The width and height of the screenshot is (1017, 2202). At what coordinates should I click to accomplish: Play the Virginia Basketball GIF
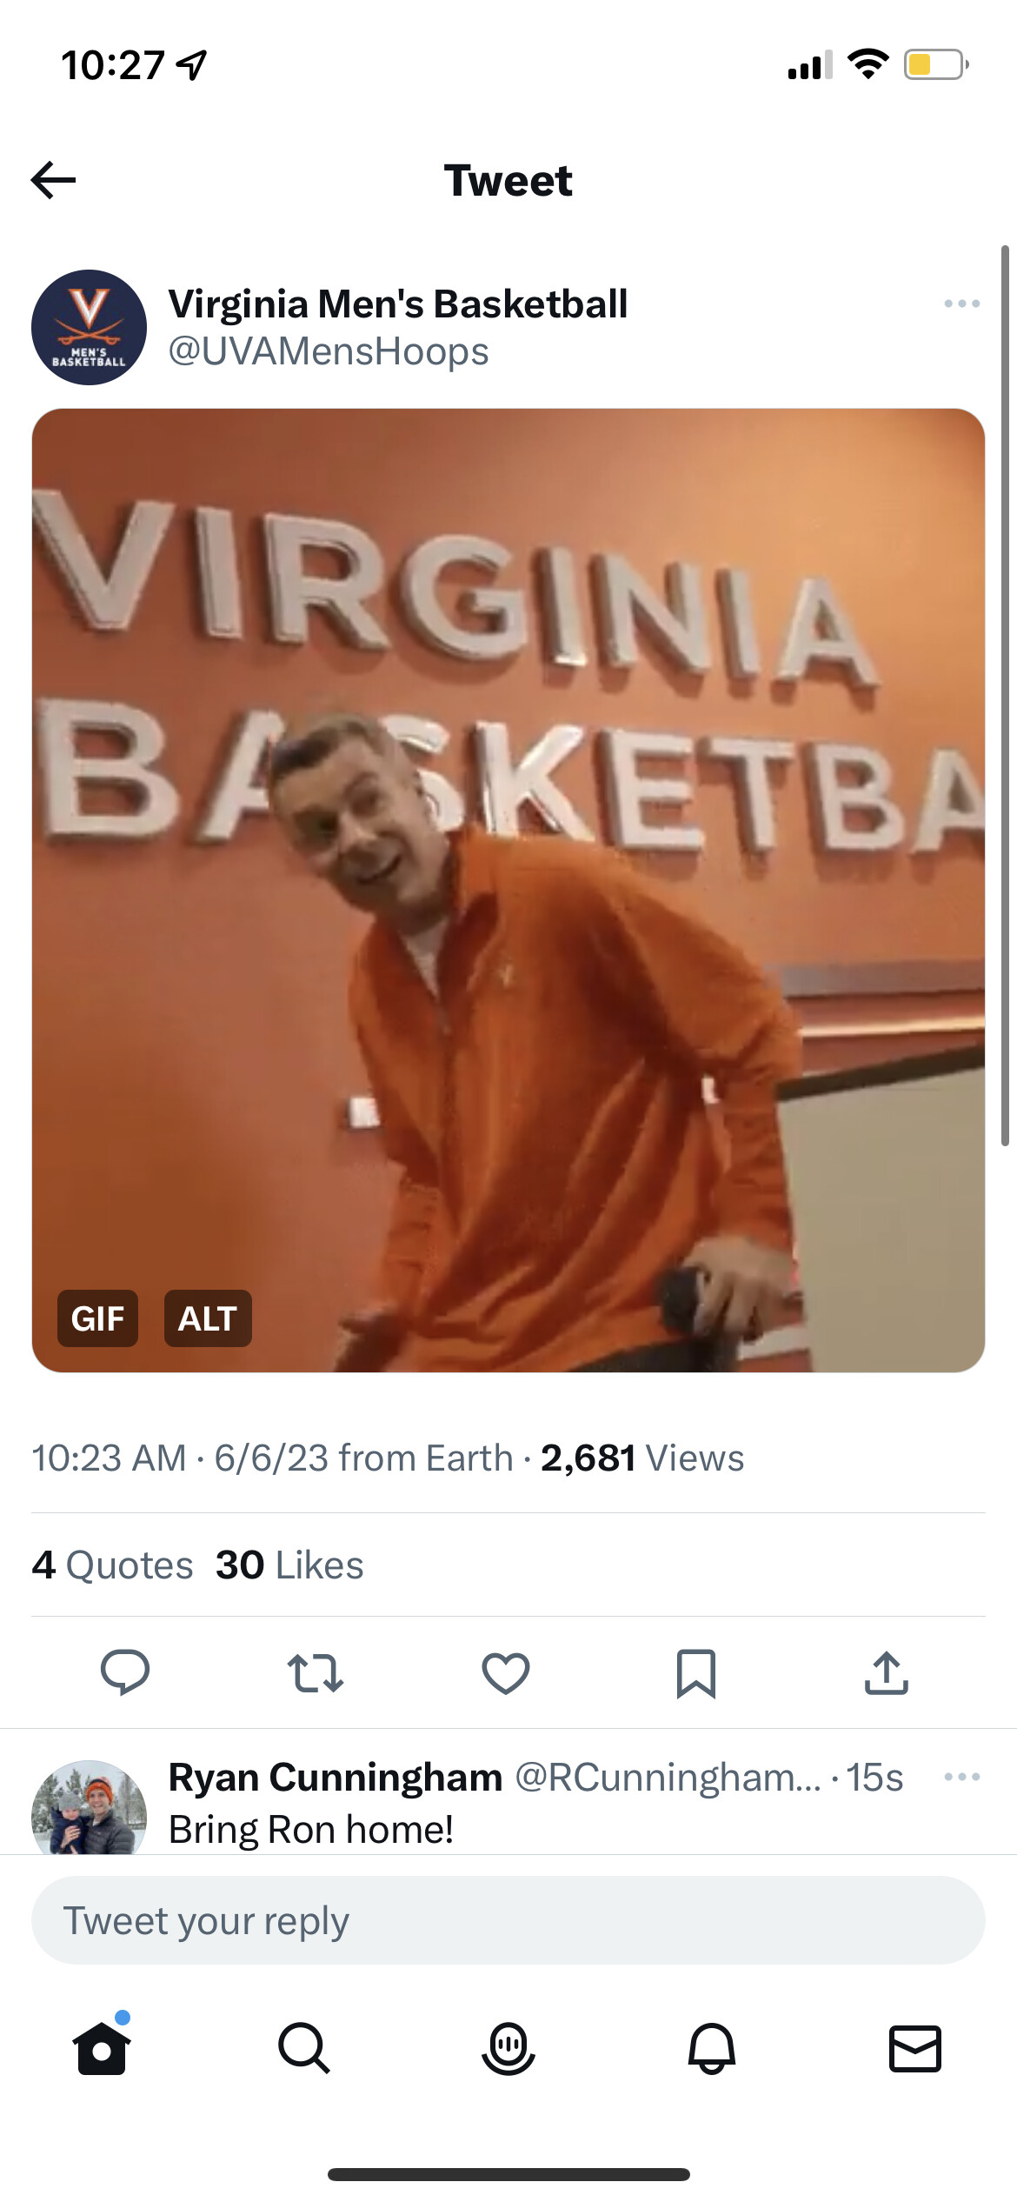click(x=508, y=889)
